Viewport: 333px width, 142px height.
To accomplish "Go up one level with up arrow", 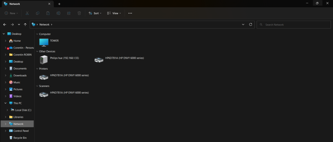I will coord(25,25).
